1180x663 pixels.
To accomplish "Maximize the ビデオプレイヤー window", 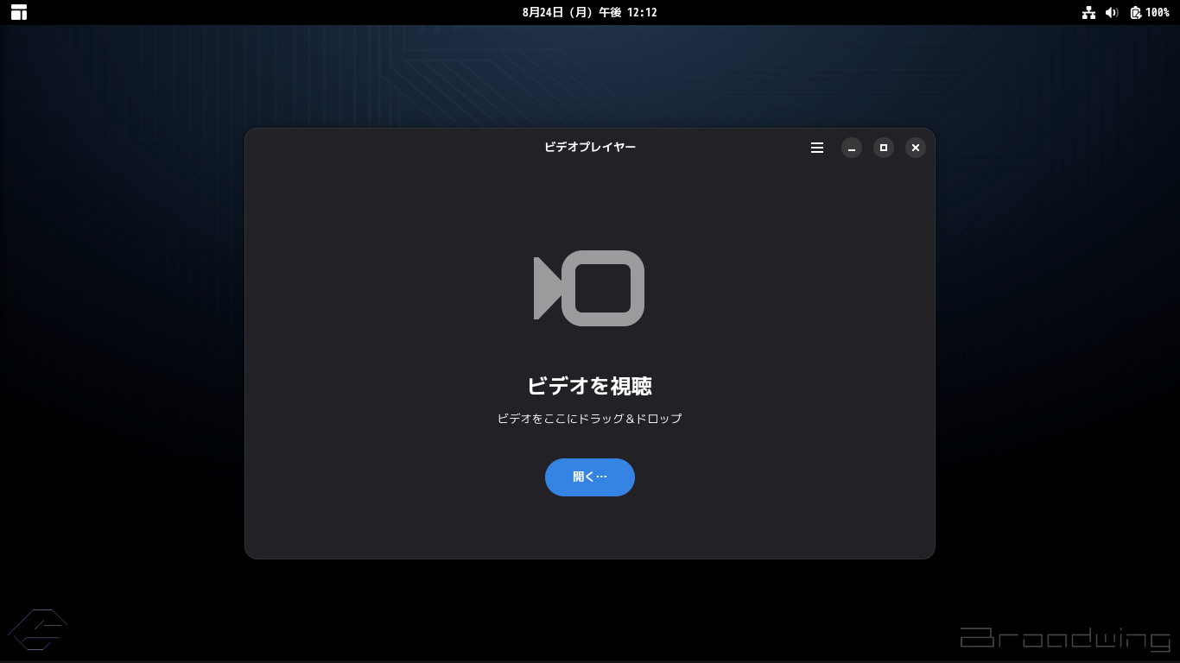I will (884, 148).
